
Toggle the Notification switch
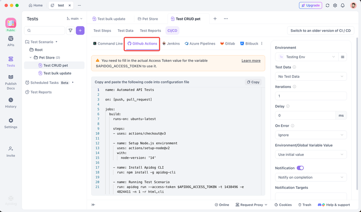(300, 168)
